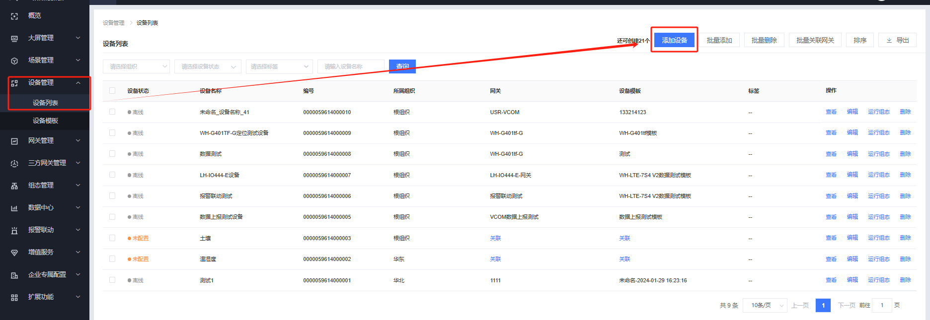The width and height of the screenshot is (930, 320).
Task: Click the 增值服务 diamond icon
Action: pyautogui.click(x=14, y=253)
